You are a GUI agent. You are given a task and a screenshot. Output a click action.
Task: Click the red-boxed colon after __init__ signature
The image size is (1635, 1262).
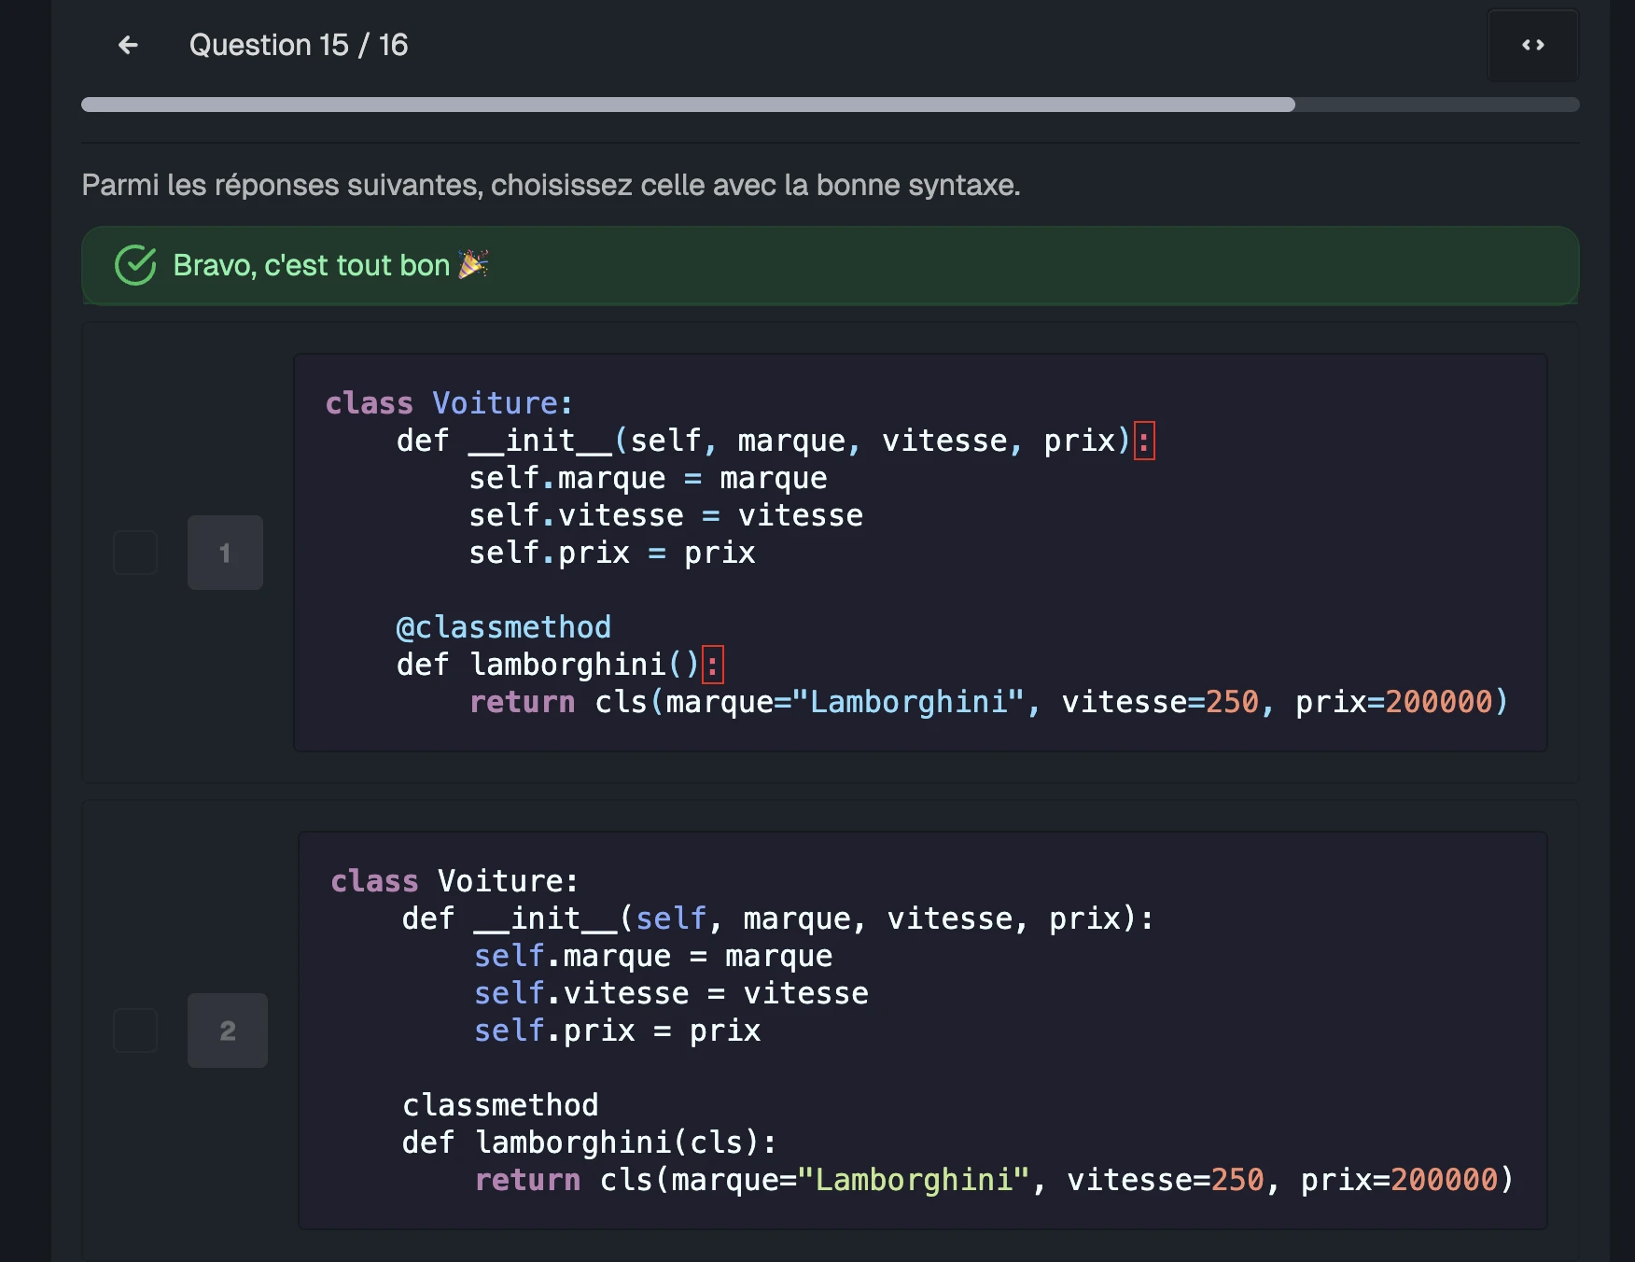tap(1143, 441)
